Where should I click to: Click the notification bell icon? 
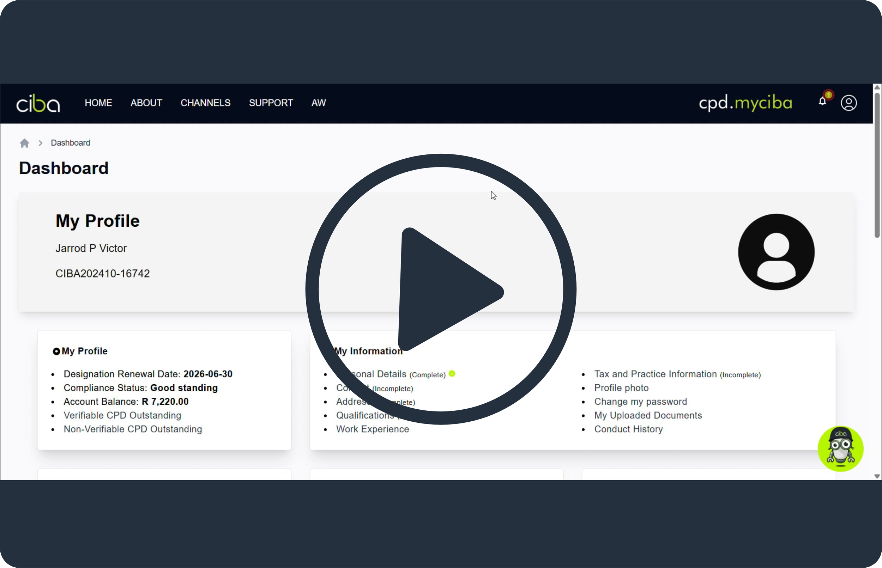point(822,102)
